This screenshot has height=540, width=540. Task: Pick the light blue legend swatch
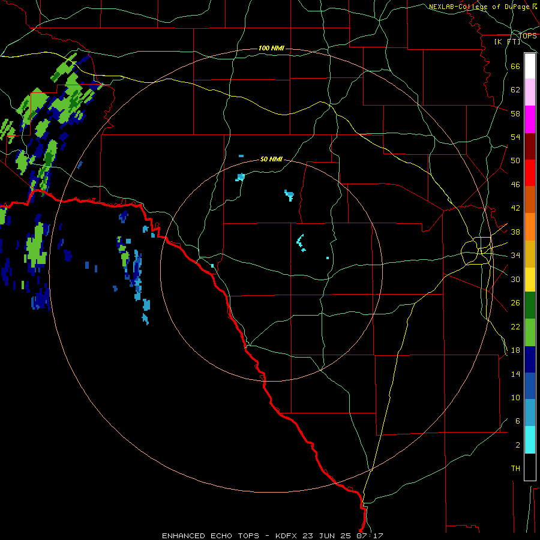point(530,413)
